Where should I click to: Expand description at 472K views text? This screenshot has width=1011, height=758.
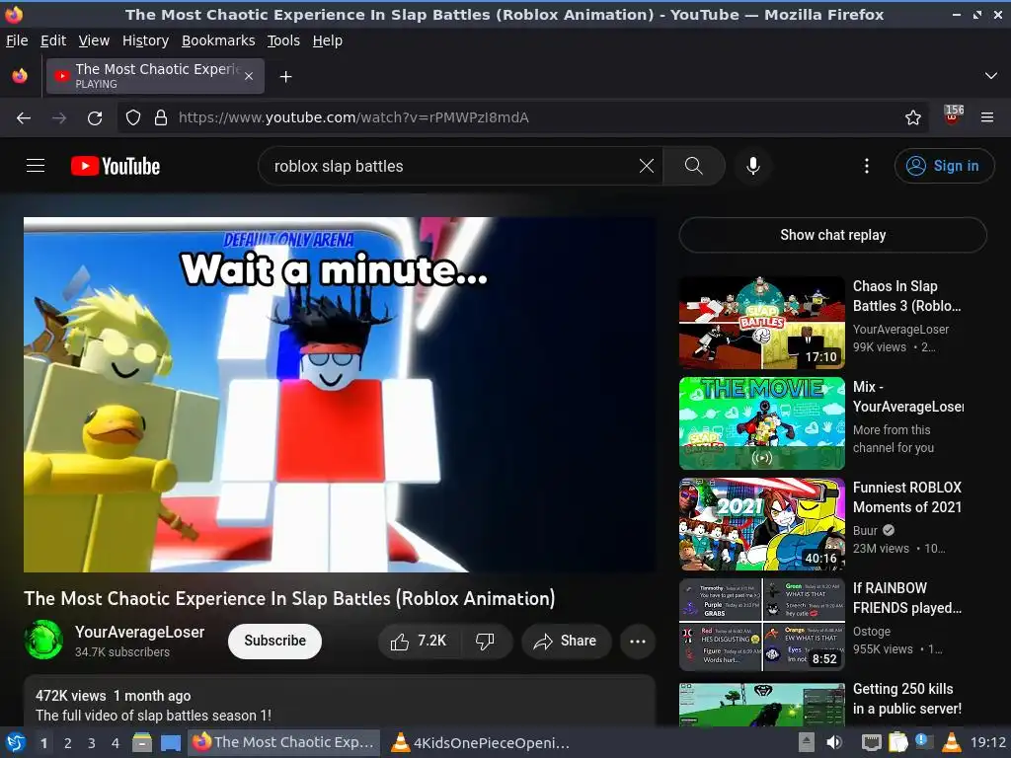pos(113,696)
